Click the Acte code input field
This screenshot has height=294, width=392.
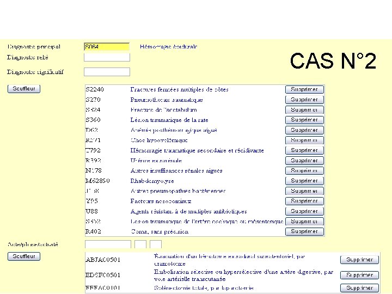click(x=108, y=244)
